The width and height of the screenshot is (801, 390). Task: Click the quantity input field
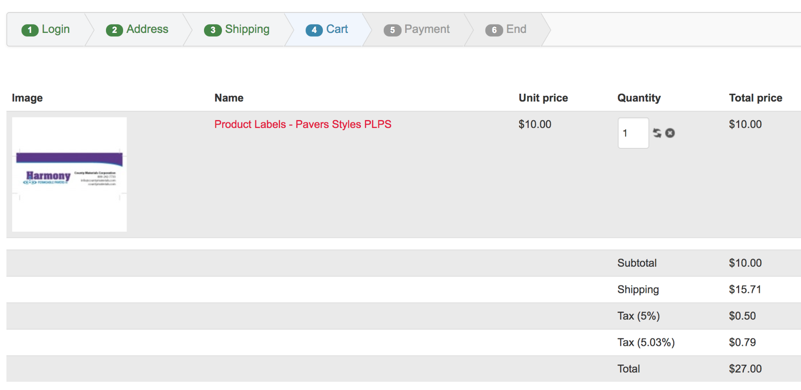coord(633,133)
